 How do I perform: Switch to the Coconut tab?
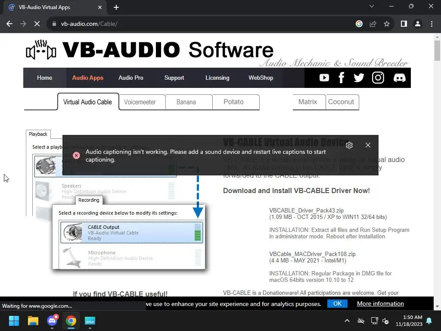[342, 102]
